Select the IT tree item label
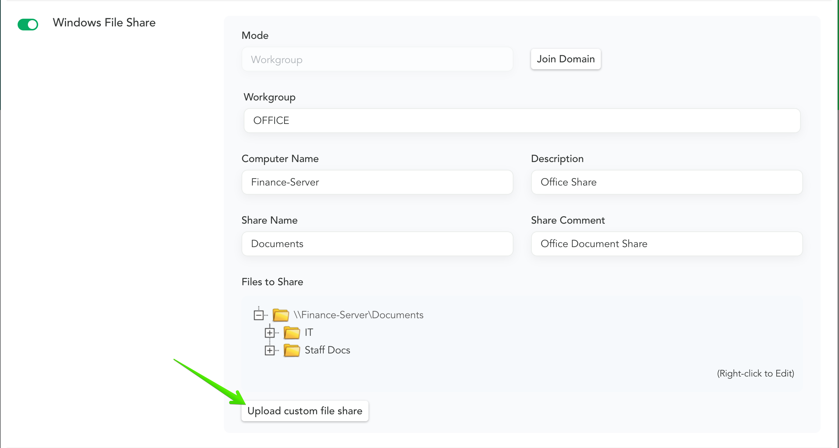Viewport: 839px width, 448px height. coord(309,333)
